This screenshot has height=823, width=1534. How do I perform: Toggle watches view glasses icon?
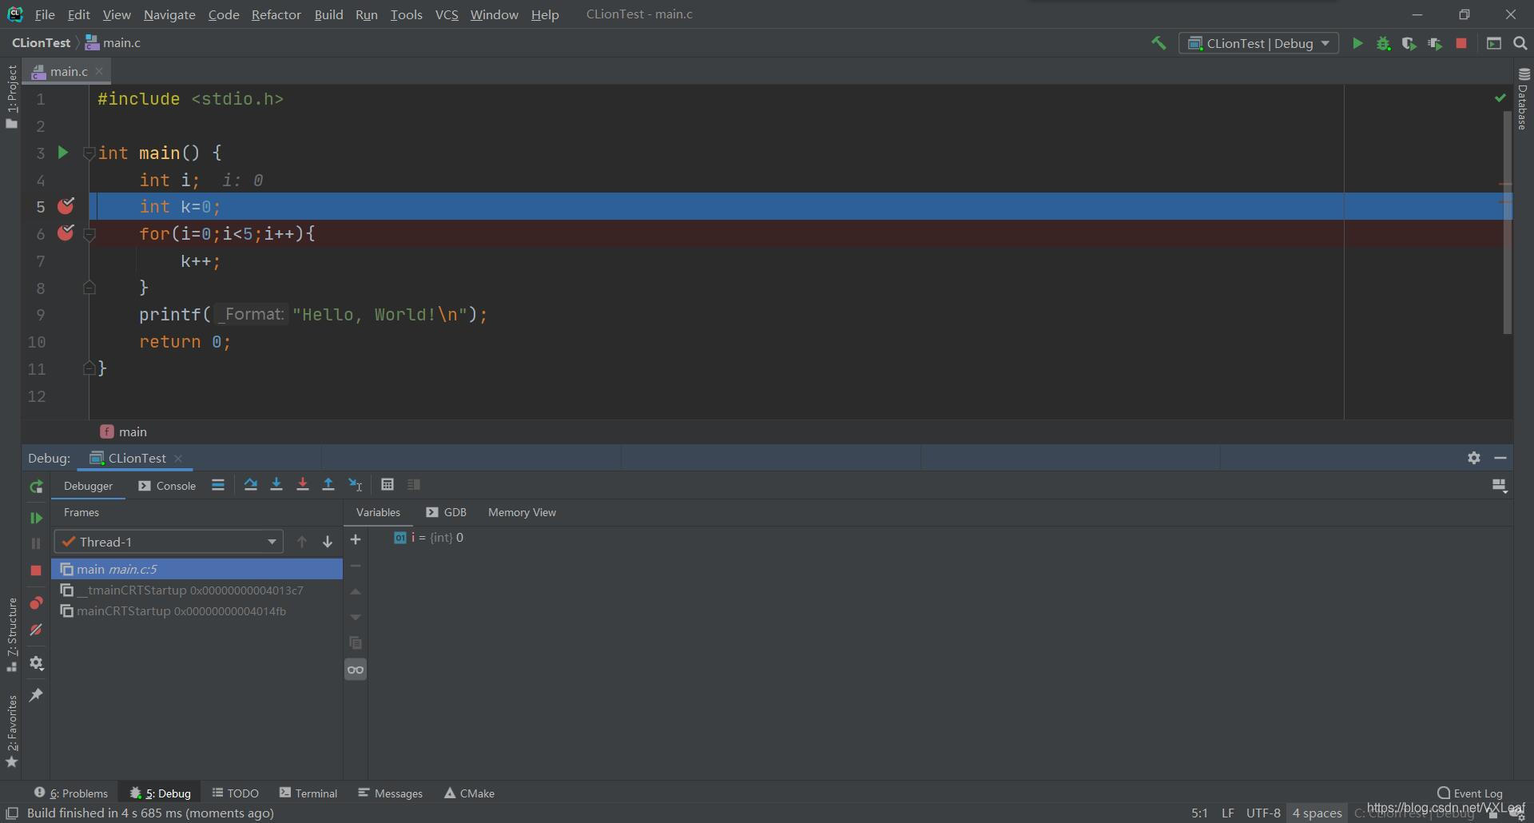(356, 670)
